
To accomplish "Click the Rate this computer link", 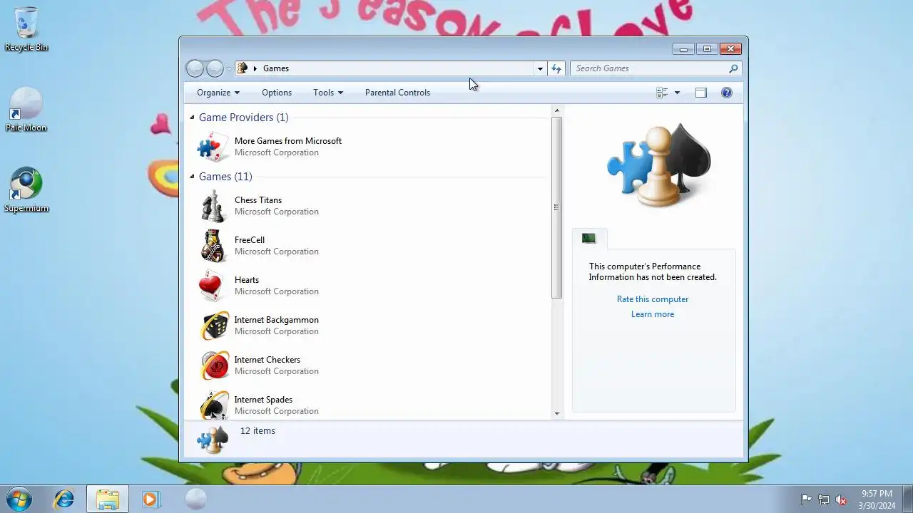I will [653, 299].
